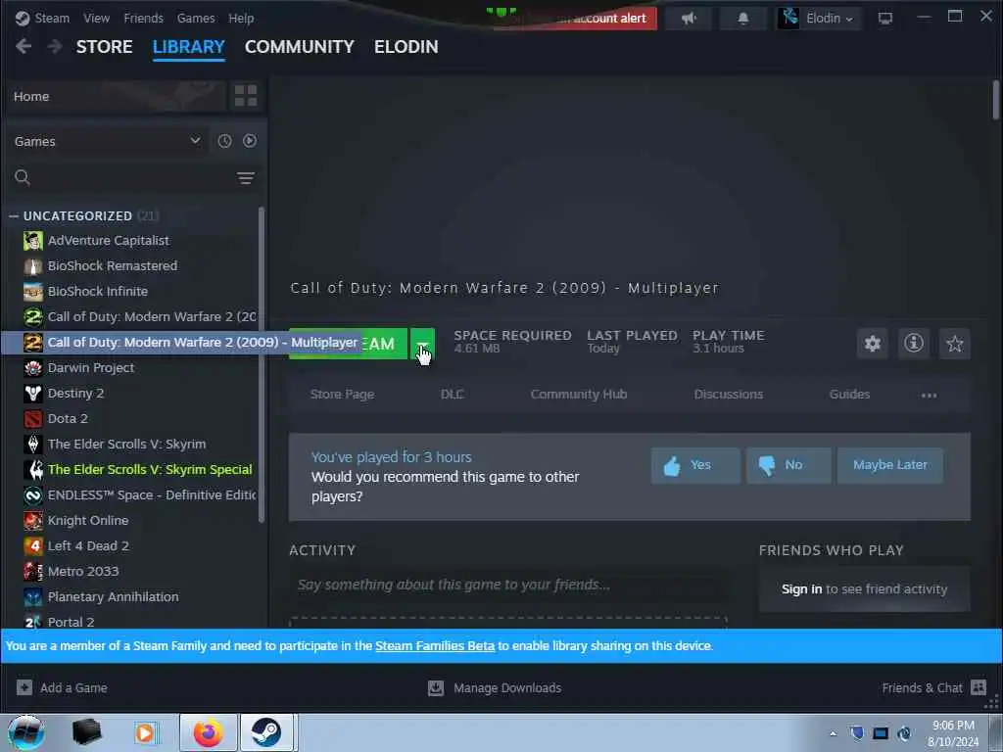Screen dimensions: 1003x752
Task: Click the Add a Game plus icon
Action: pyautogui.click(x=24, y=687)
